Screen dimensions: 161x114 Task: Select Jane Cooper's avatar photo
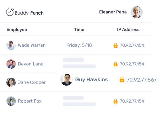[11, 82]
